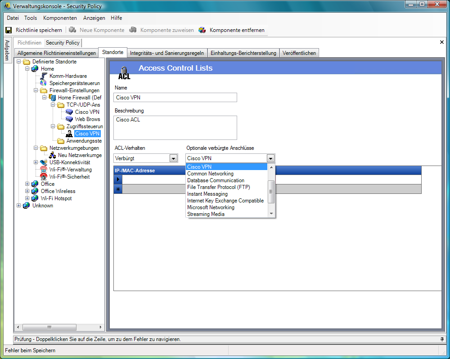
Task: Click the Beschreibung text area
Action: 175,128
